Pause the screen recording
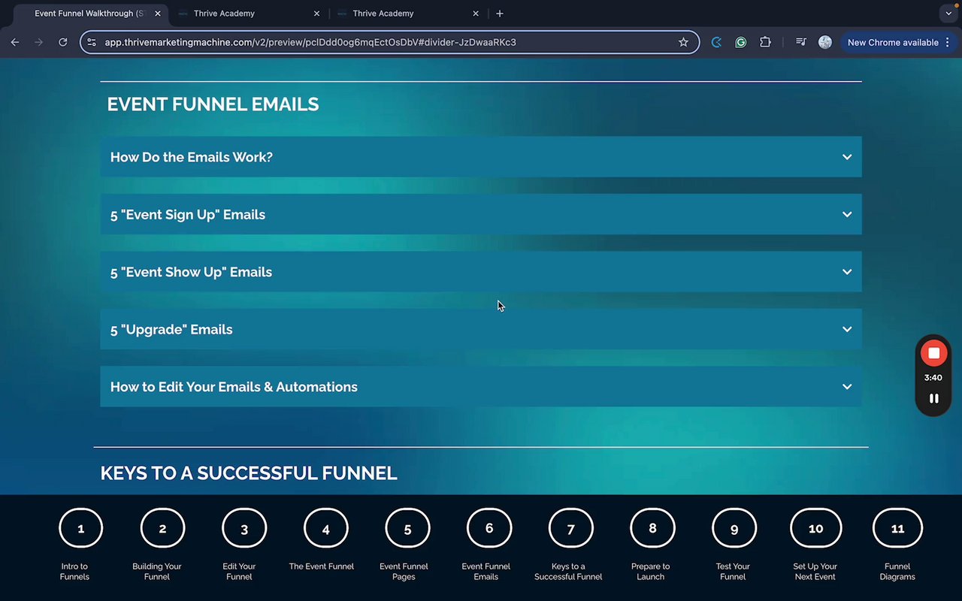This screenshot has width=962, height=601. (x=933, y=398)
